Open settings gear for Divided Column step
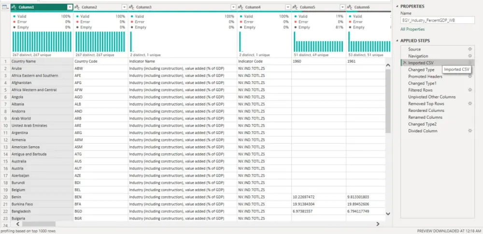 point(470,131)
